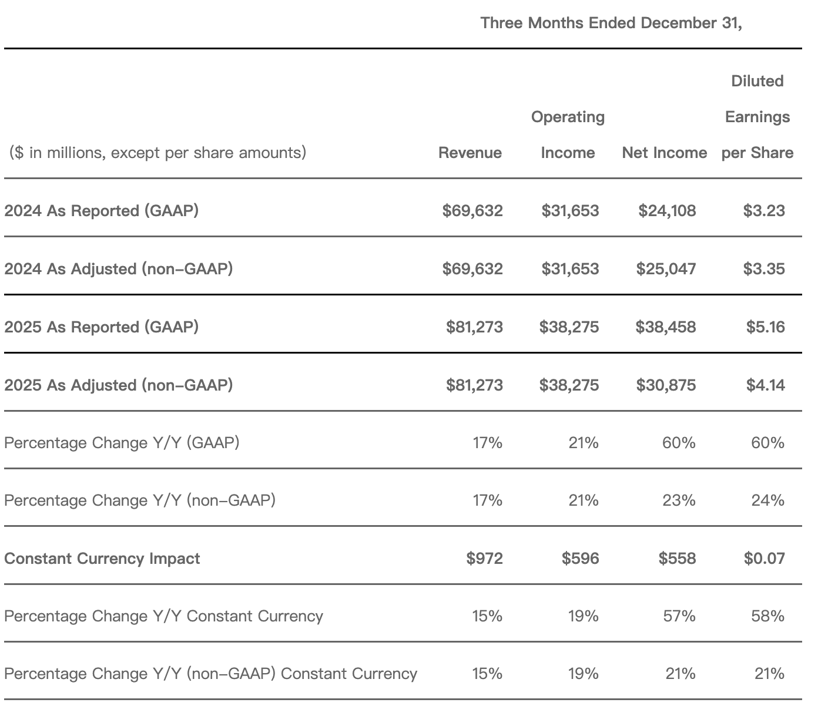
Task: Select the $972 constant currency revenue impact
Action: (484, 558)
